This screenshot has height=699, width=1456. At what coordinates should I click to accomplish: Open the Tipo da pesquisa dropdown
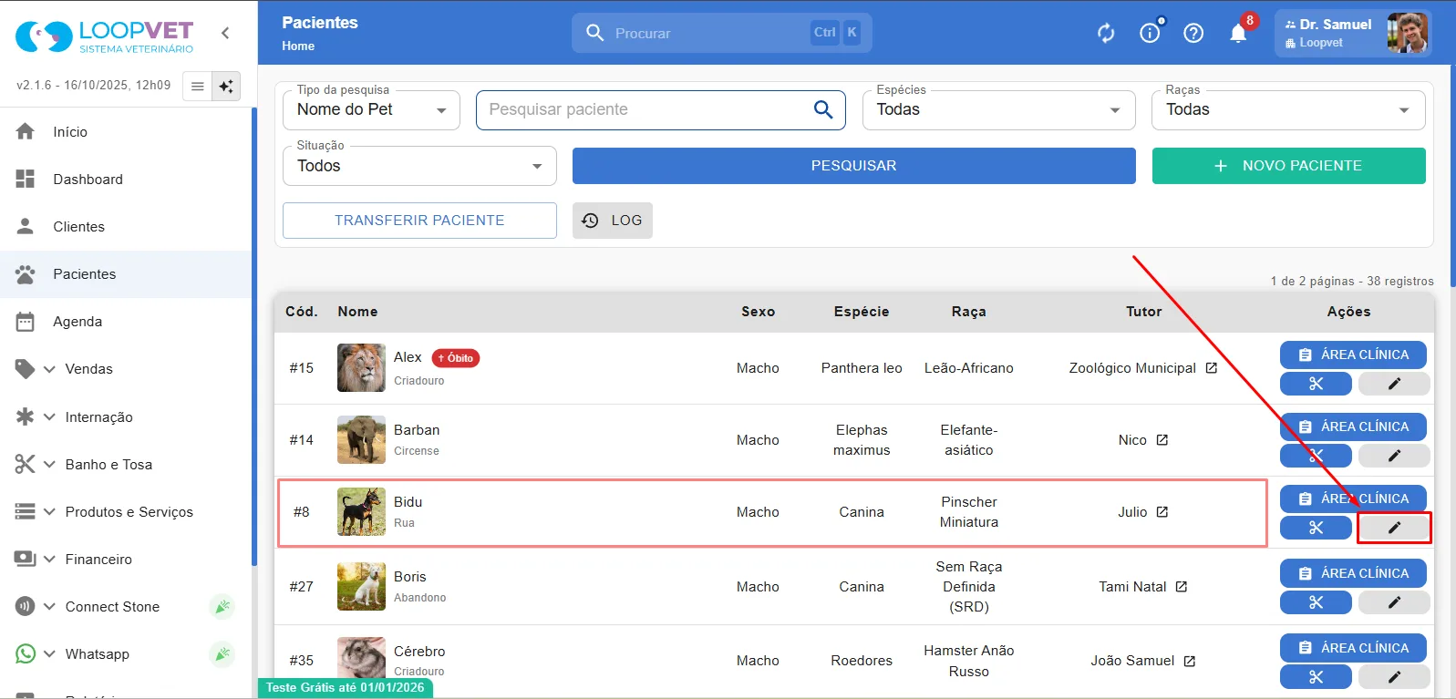pos(371,110)
